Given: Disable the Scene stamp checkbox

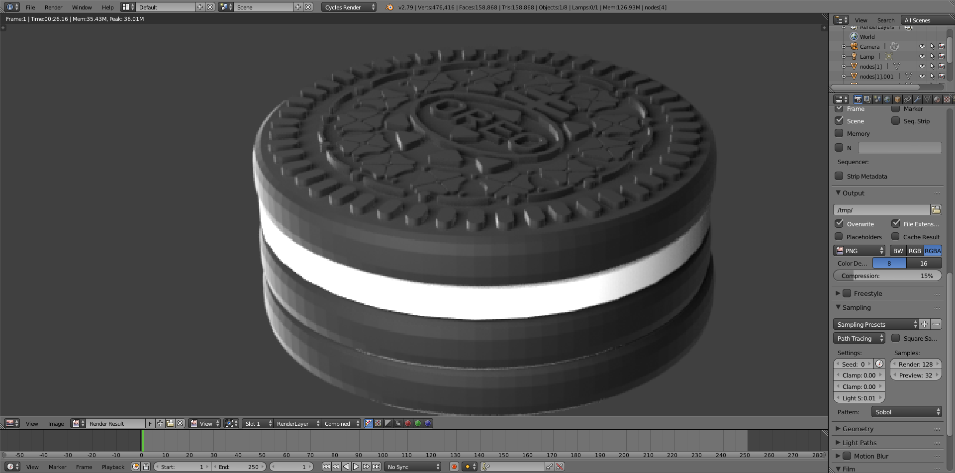Looking at the screenshot, I should coord(839,120).
